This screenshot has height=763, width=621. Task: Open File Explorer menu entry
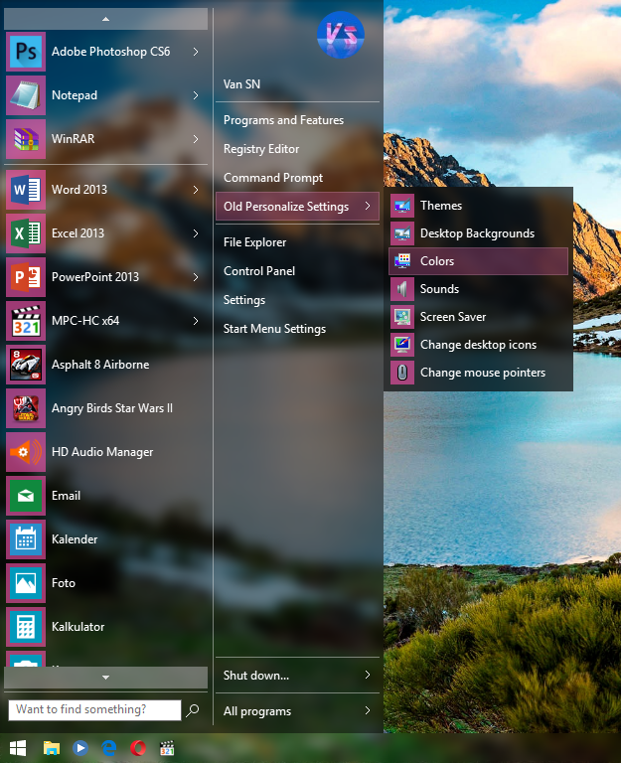pyautogui.click(x=297, y=242)
